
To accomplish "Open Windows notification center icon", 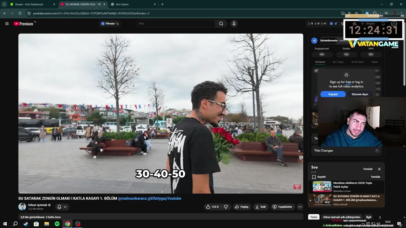I will 399,224.
